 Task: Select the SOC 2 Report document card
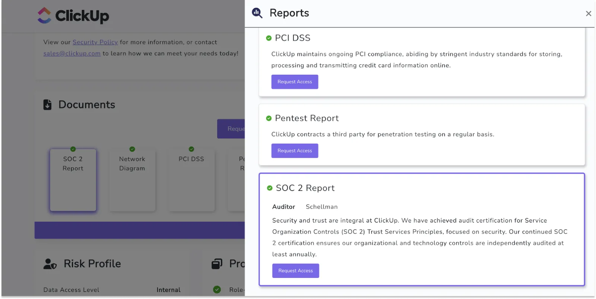click(x=73, y=180)
